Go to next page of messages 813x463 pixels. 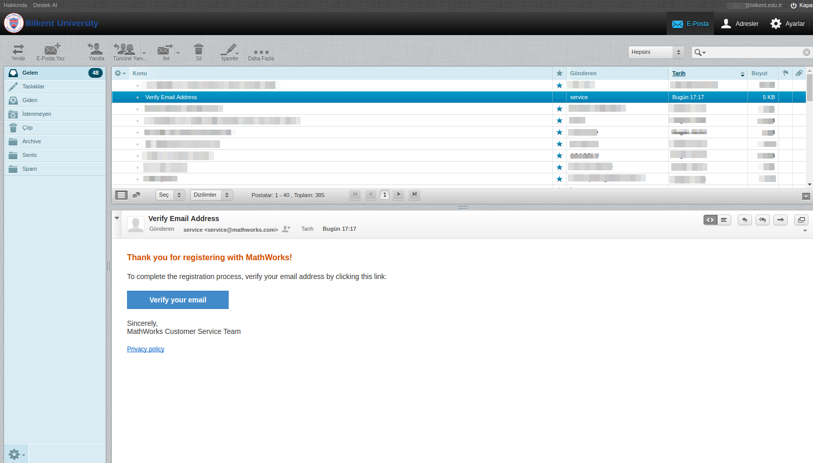pyautogui.click(x=399, y=195)
